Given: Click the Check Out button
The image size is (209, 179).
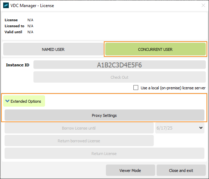Looking at the screenshot, I should click(x=119, y=77).
